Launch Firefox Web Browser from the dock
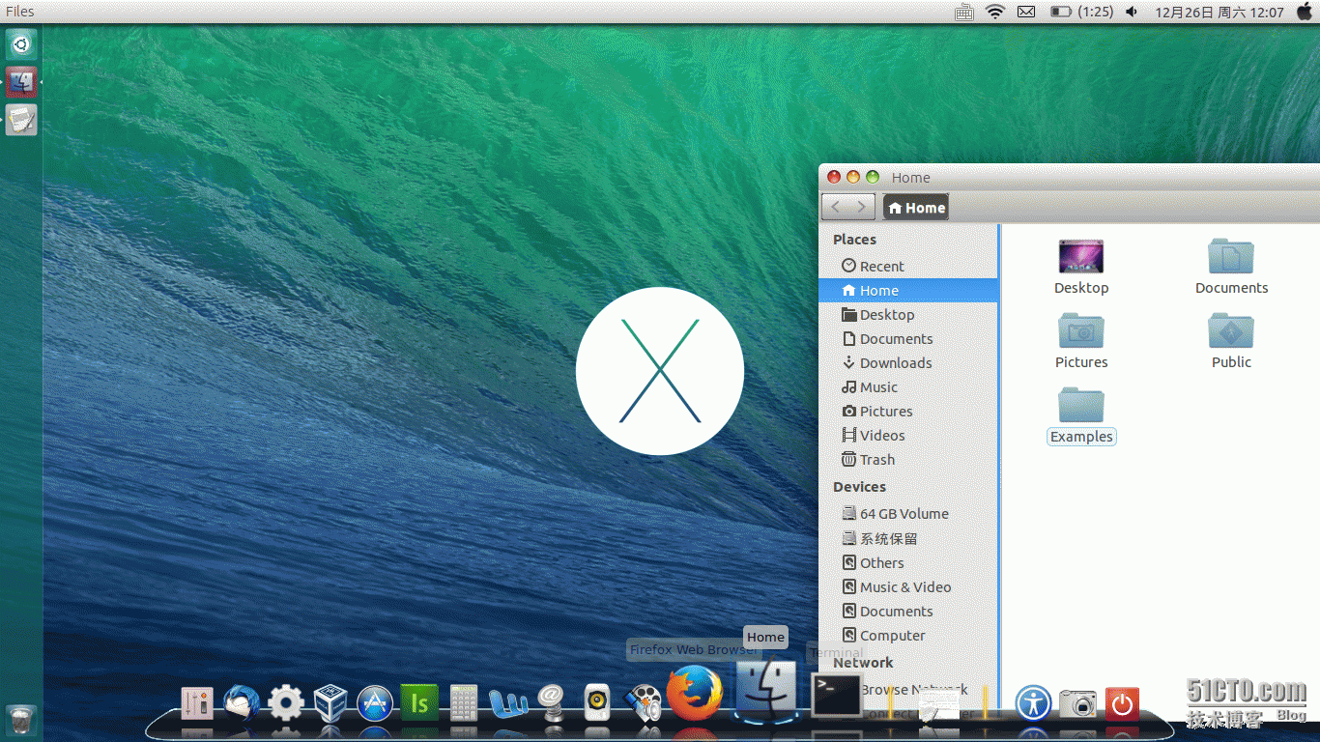The width and height of the screenshot is (1320, 742). [x=695, y=694]
